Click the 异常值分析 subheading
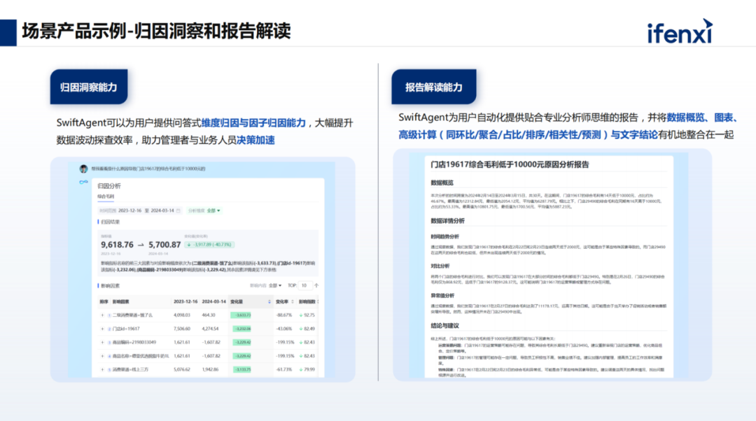Image resolution: width=756 pixels, height=421 pixels. click(442, 295)
